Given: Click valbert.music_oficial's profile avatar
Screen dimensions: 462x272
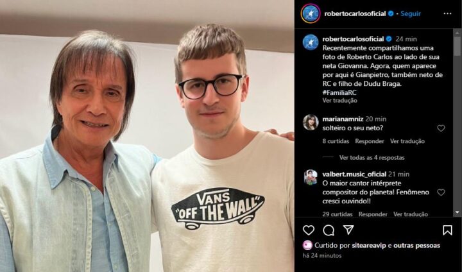Looking at the screenshot, I should pos(311,177).
